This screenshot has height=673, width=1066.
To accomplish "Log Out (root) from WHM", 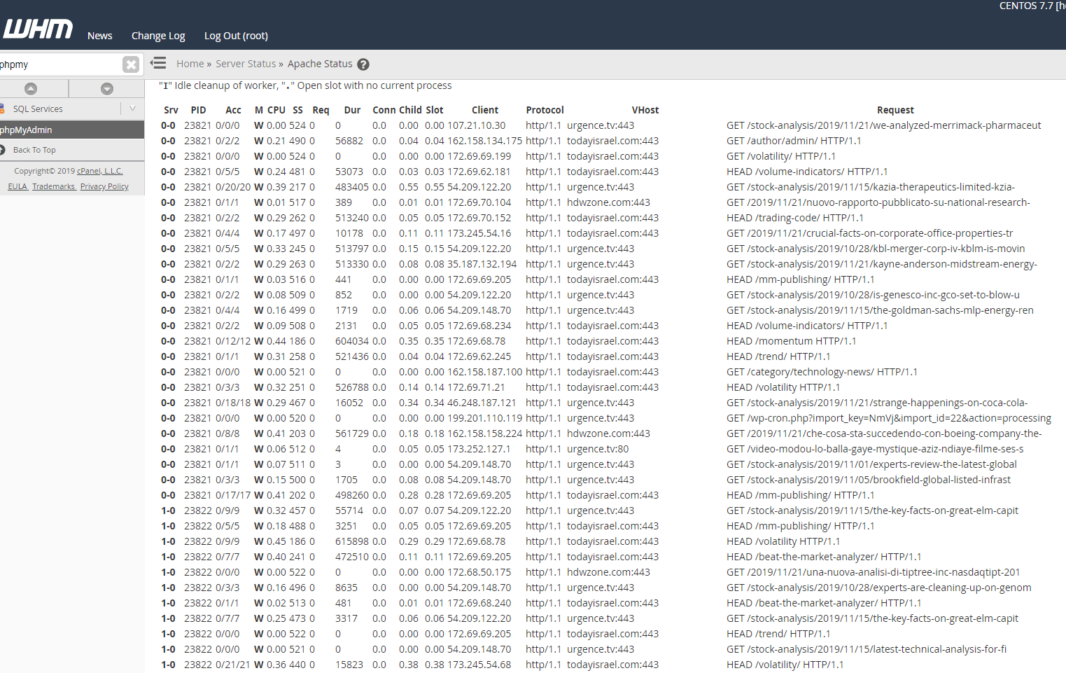I will (236, 36).
